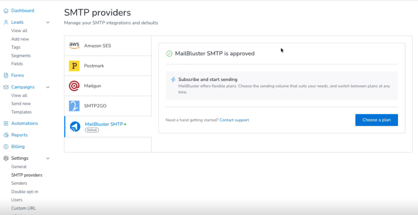Click the Default badge on MailBluster SMTP

(92, 130)
